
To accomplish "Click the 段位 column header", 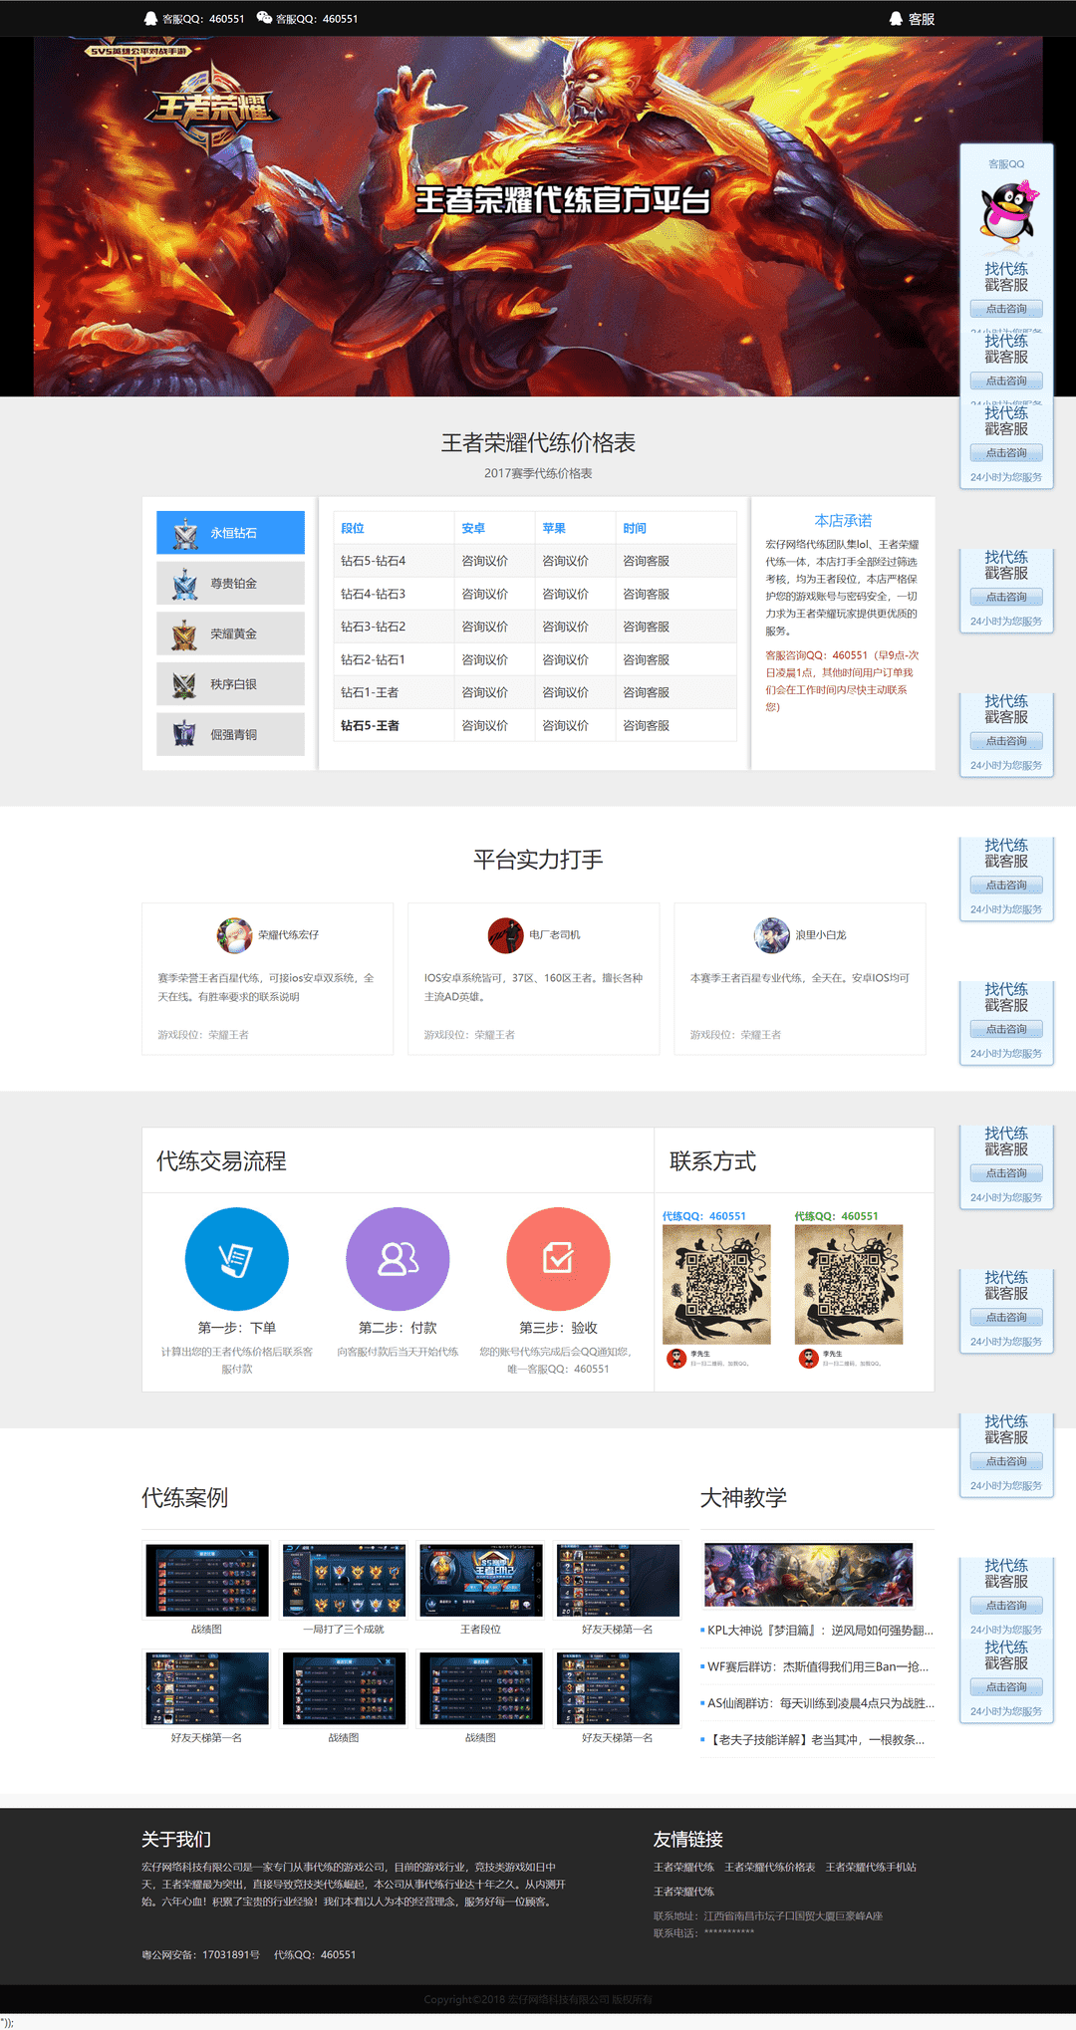I will coord(353,528).
